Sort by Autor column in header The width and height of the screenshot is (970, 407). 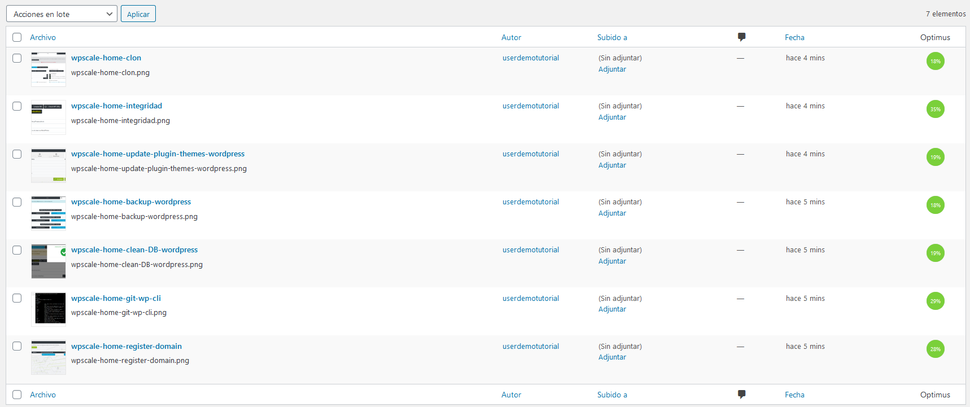(x=512, y=37)
